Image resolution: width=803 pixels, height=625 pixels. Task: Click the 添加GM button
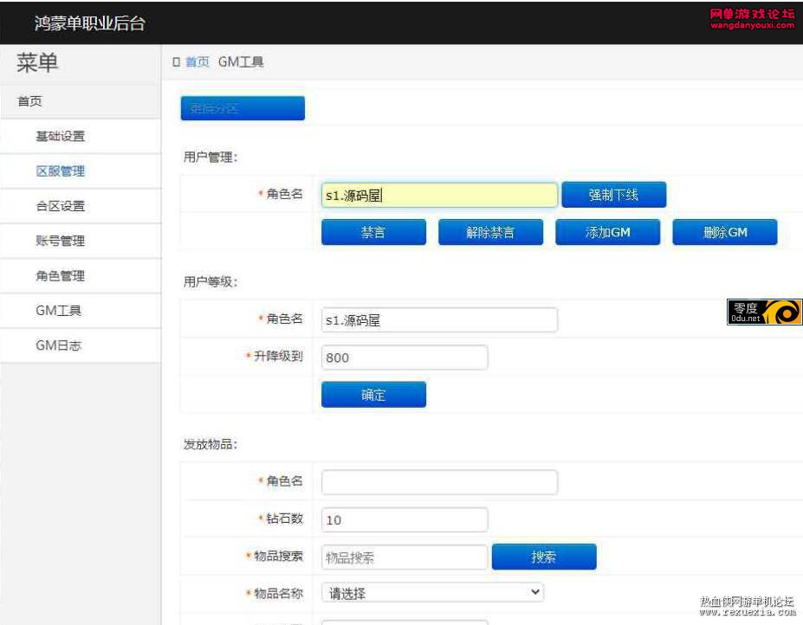click(x=608, y=232)
